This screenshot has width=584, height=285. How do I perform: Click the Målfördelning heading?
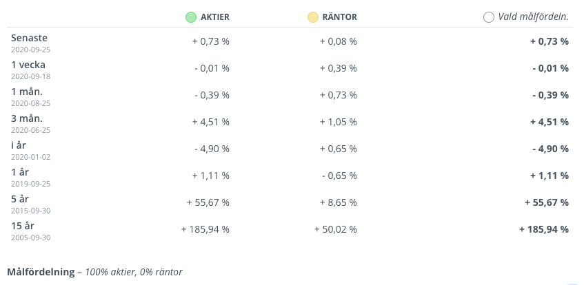click(x=41, y=272)
